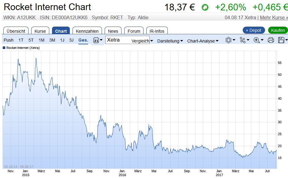Screen dimensions: 288x178
Task: Open the indicator nodes tool icon
Action: pyautogui.click(x=242, y=40)
